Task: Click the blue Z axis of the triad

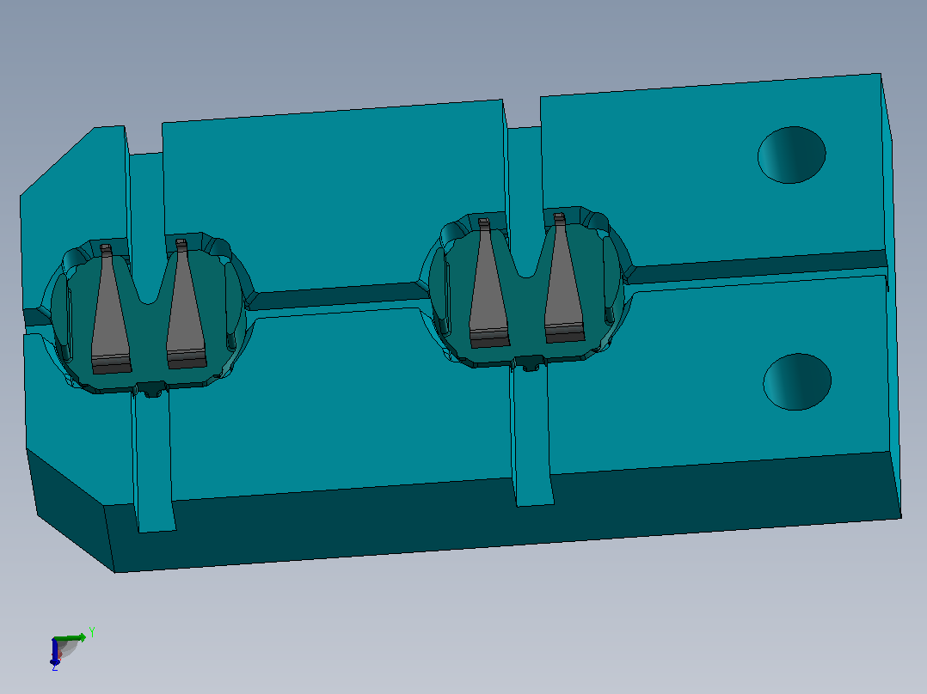Action: click(55, 653)
